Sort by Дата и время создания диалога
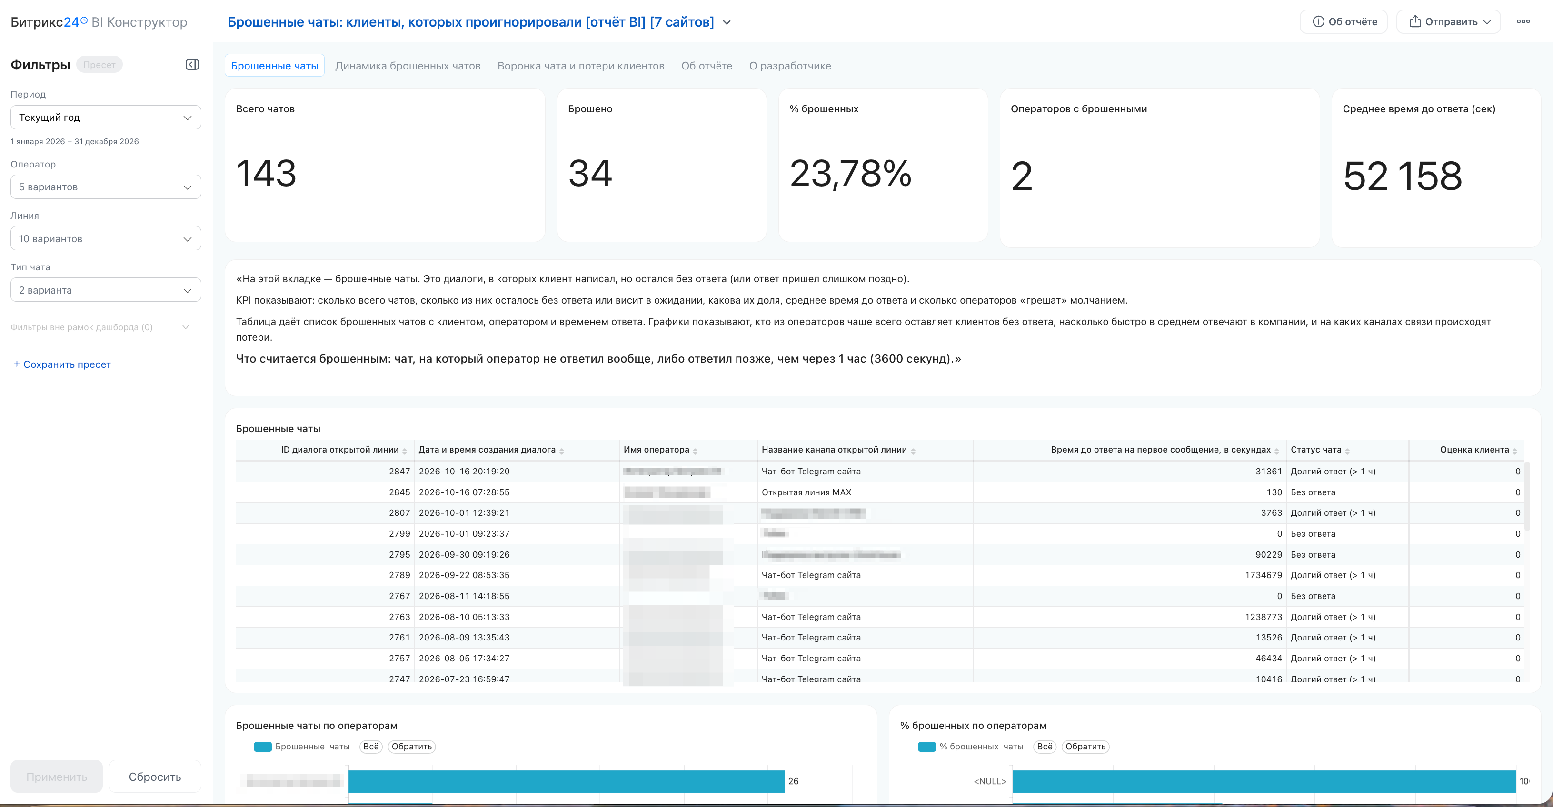 (x=561, y=451)
